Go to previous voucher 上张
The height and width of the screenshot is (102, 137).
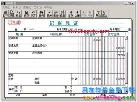(x=77, y=14)
